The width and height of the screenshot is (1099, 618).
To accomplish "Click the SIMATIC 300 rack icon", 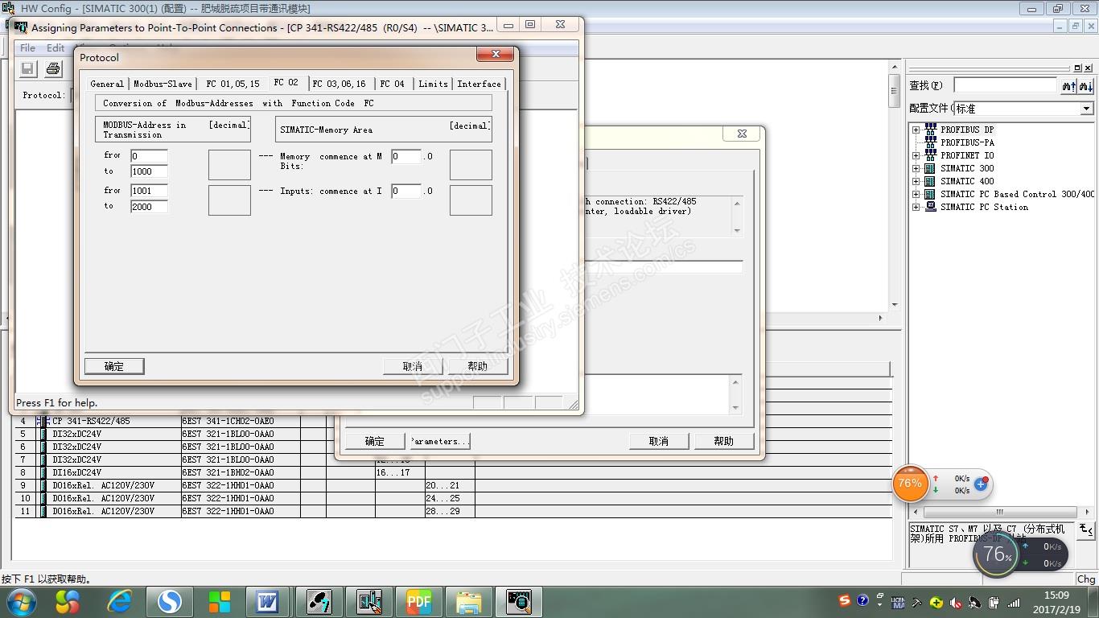I will [x=930, y=168].
